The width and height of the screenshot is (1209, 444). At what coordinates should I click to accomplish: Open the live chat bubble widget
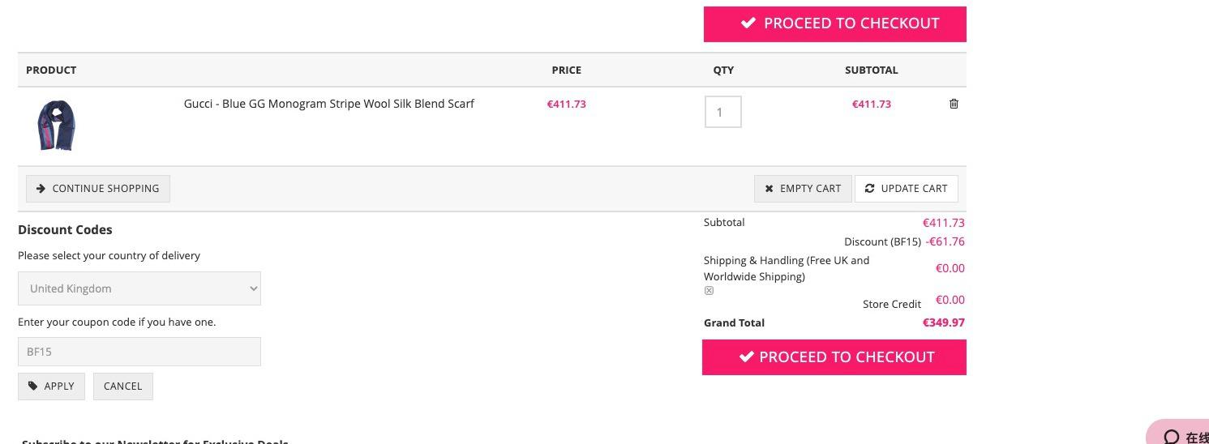tap(1180, 433)
